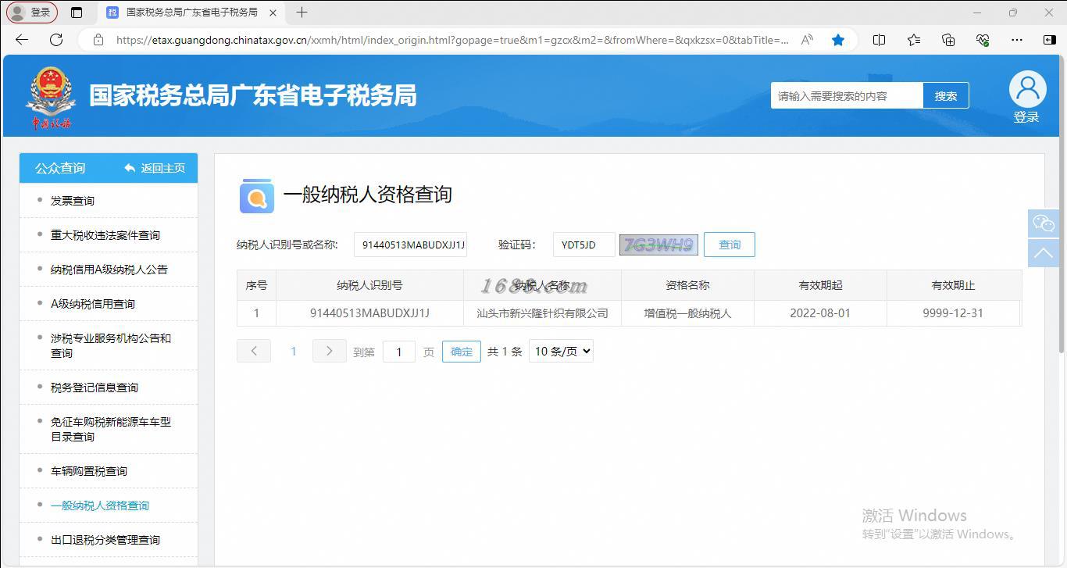Click the 一般纳税人资格查询 magnifier icon
1067x568 pixels.
[256, 196]
